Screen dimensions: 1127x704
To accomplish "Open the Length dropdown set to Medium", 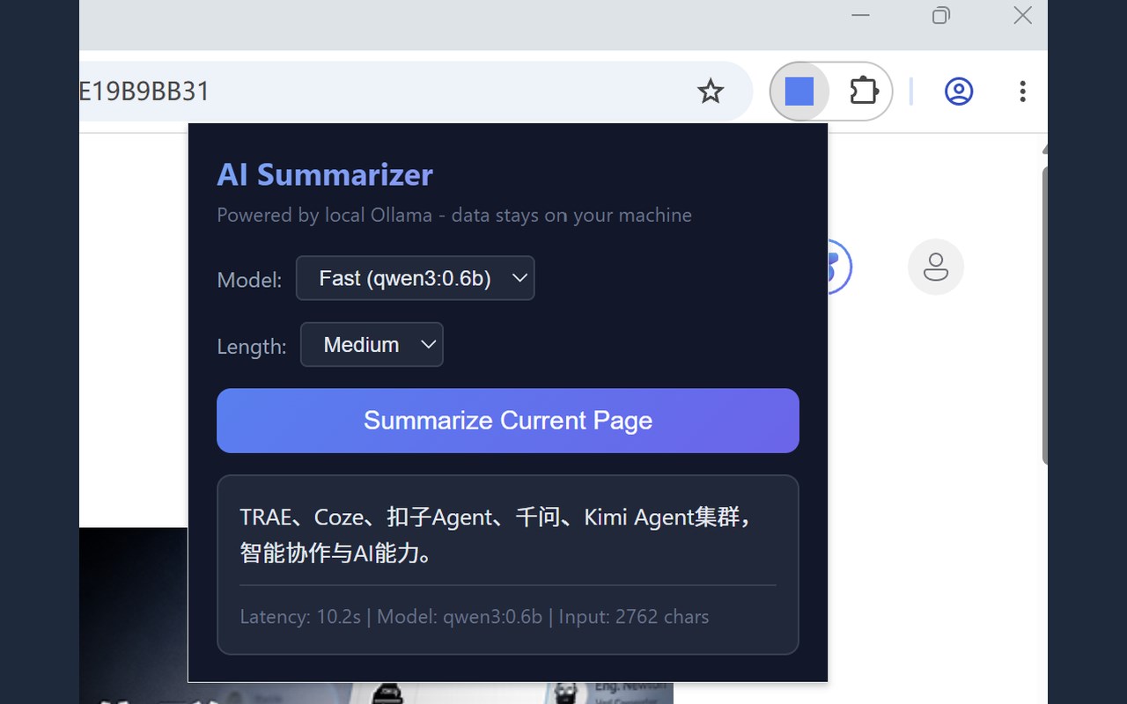I will [372, 345].
